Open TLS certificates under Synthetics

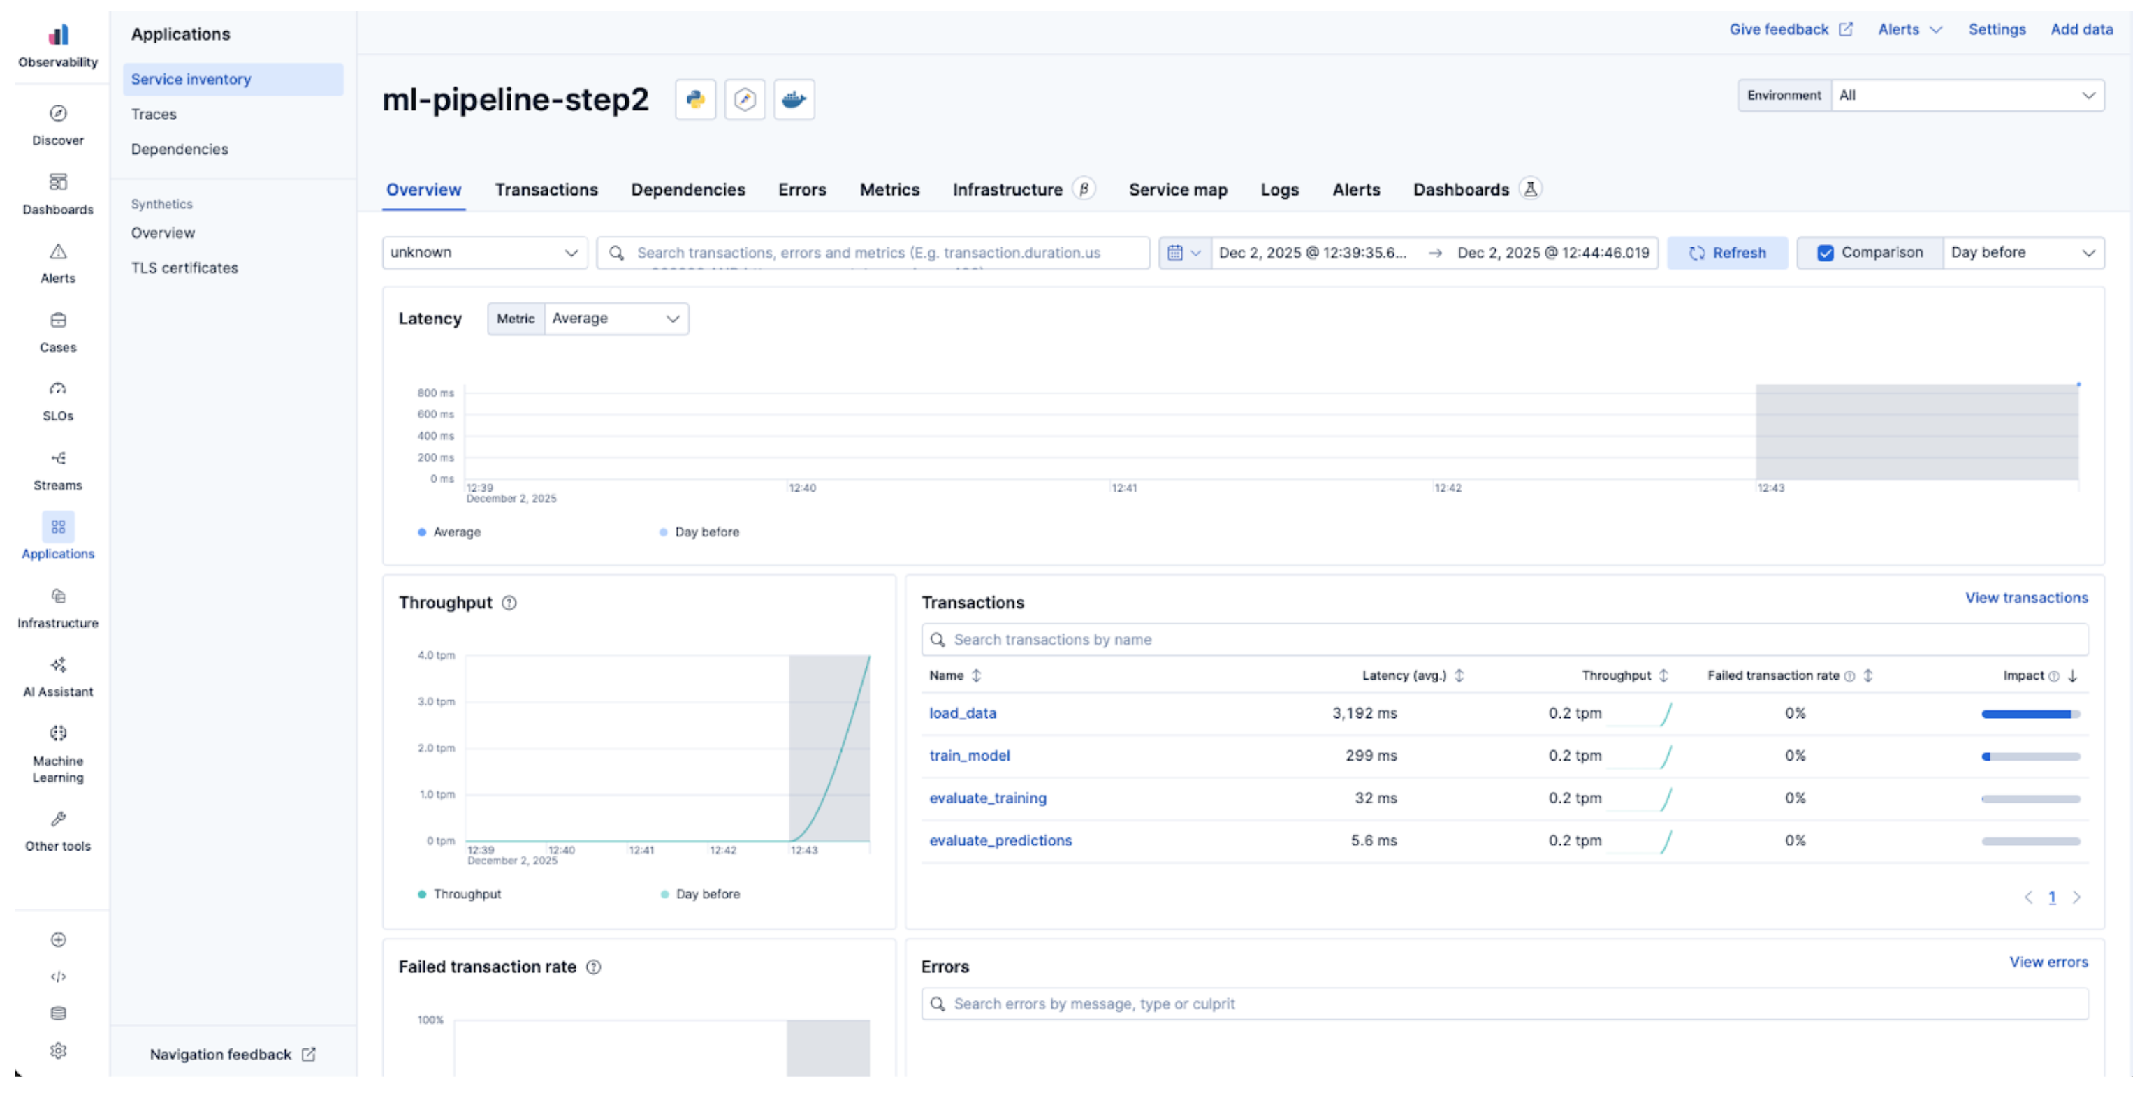point(184,269)
